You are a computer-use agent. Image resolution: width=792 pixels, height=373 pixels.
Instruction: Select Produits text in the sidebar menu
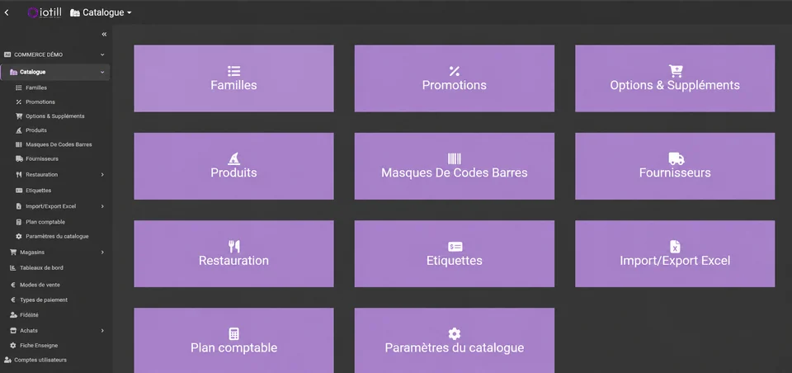[x=36, y=130]
